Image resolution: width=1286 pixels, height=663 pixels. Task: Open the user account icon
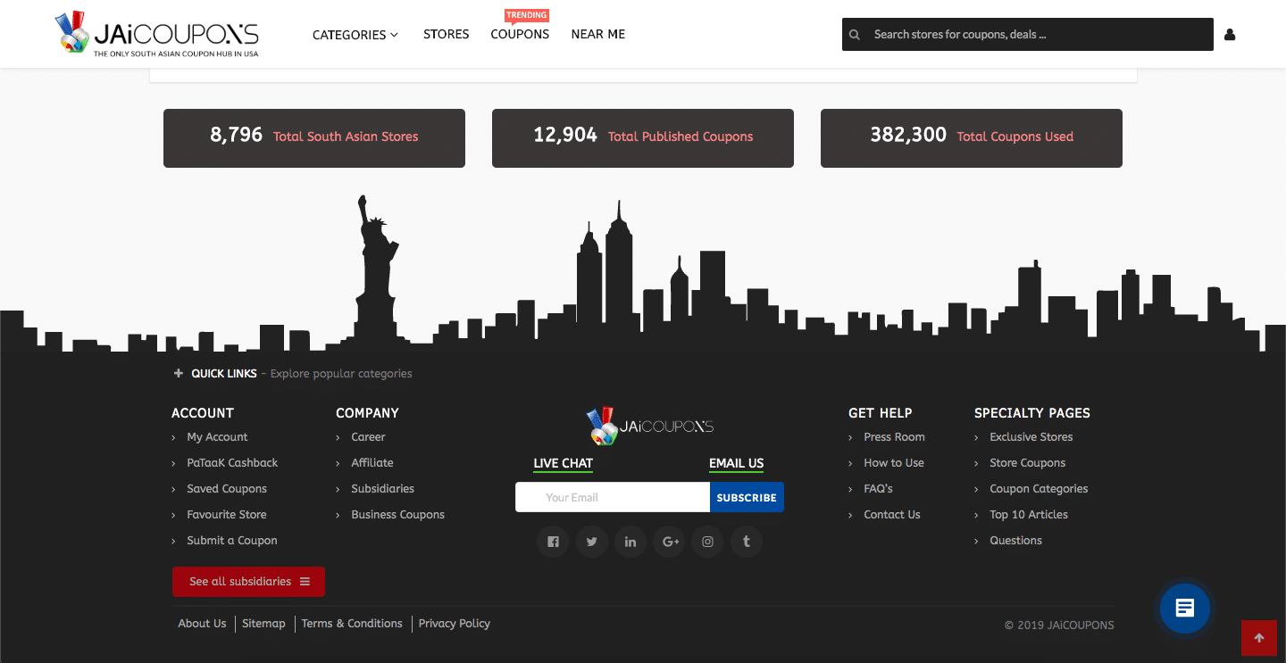[1230, 35]
